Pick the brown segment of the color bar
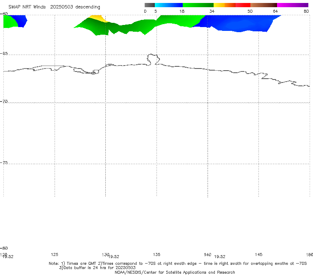Image resolution: width=313 pixels, height=275 pixels. (x=264, y=5)
